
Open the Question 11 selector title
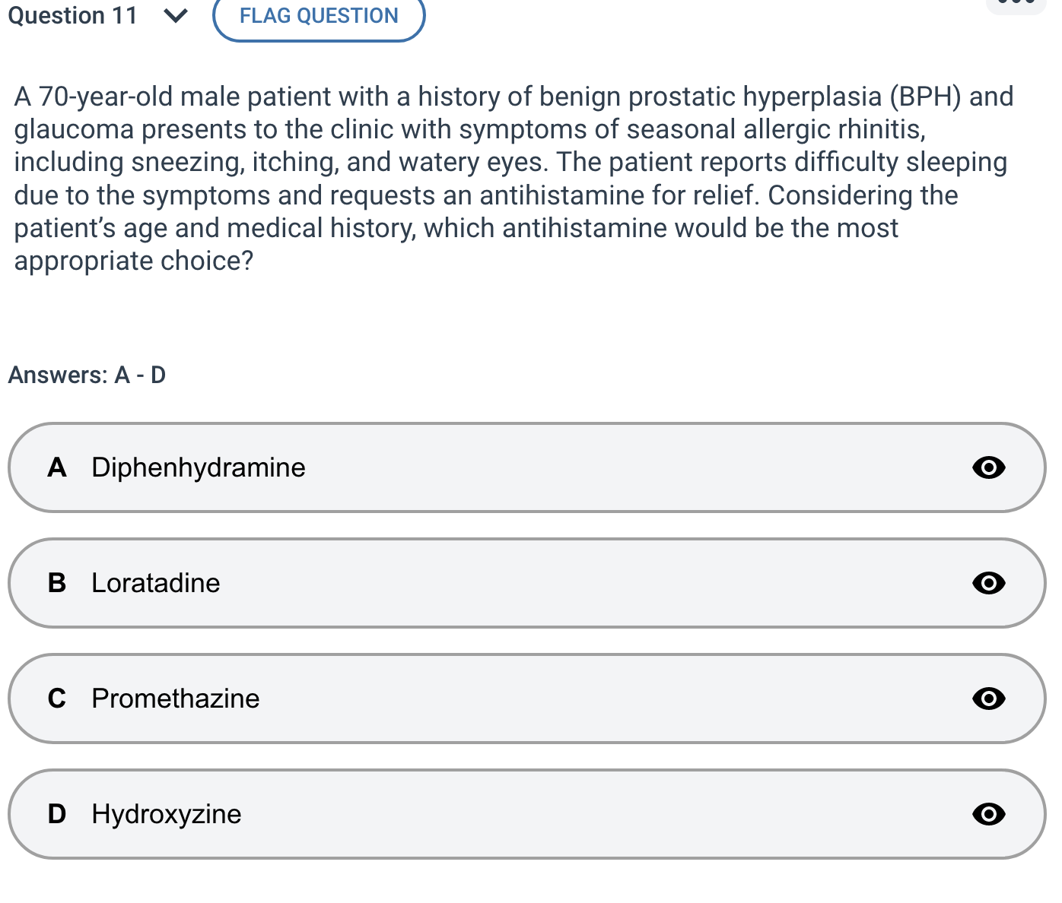72,16
